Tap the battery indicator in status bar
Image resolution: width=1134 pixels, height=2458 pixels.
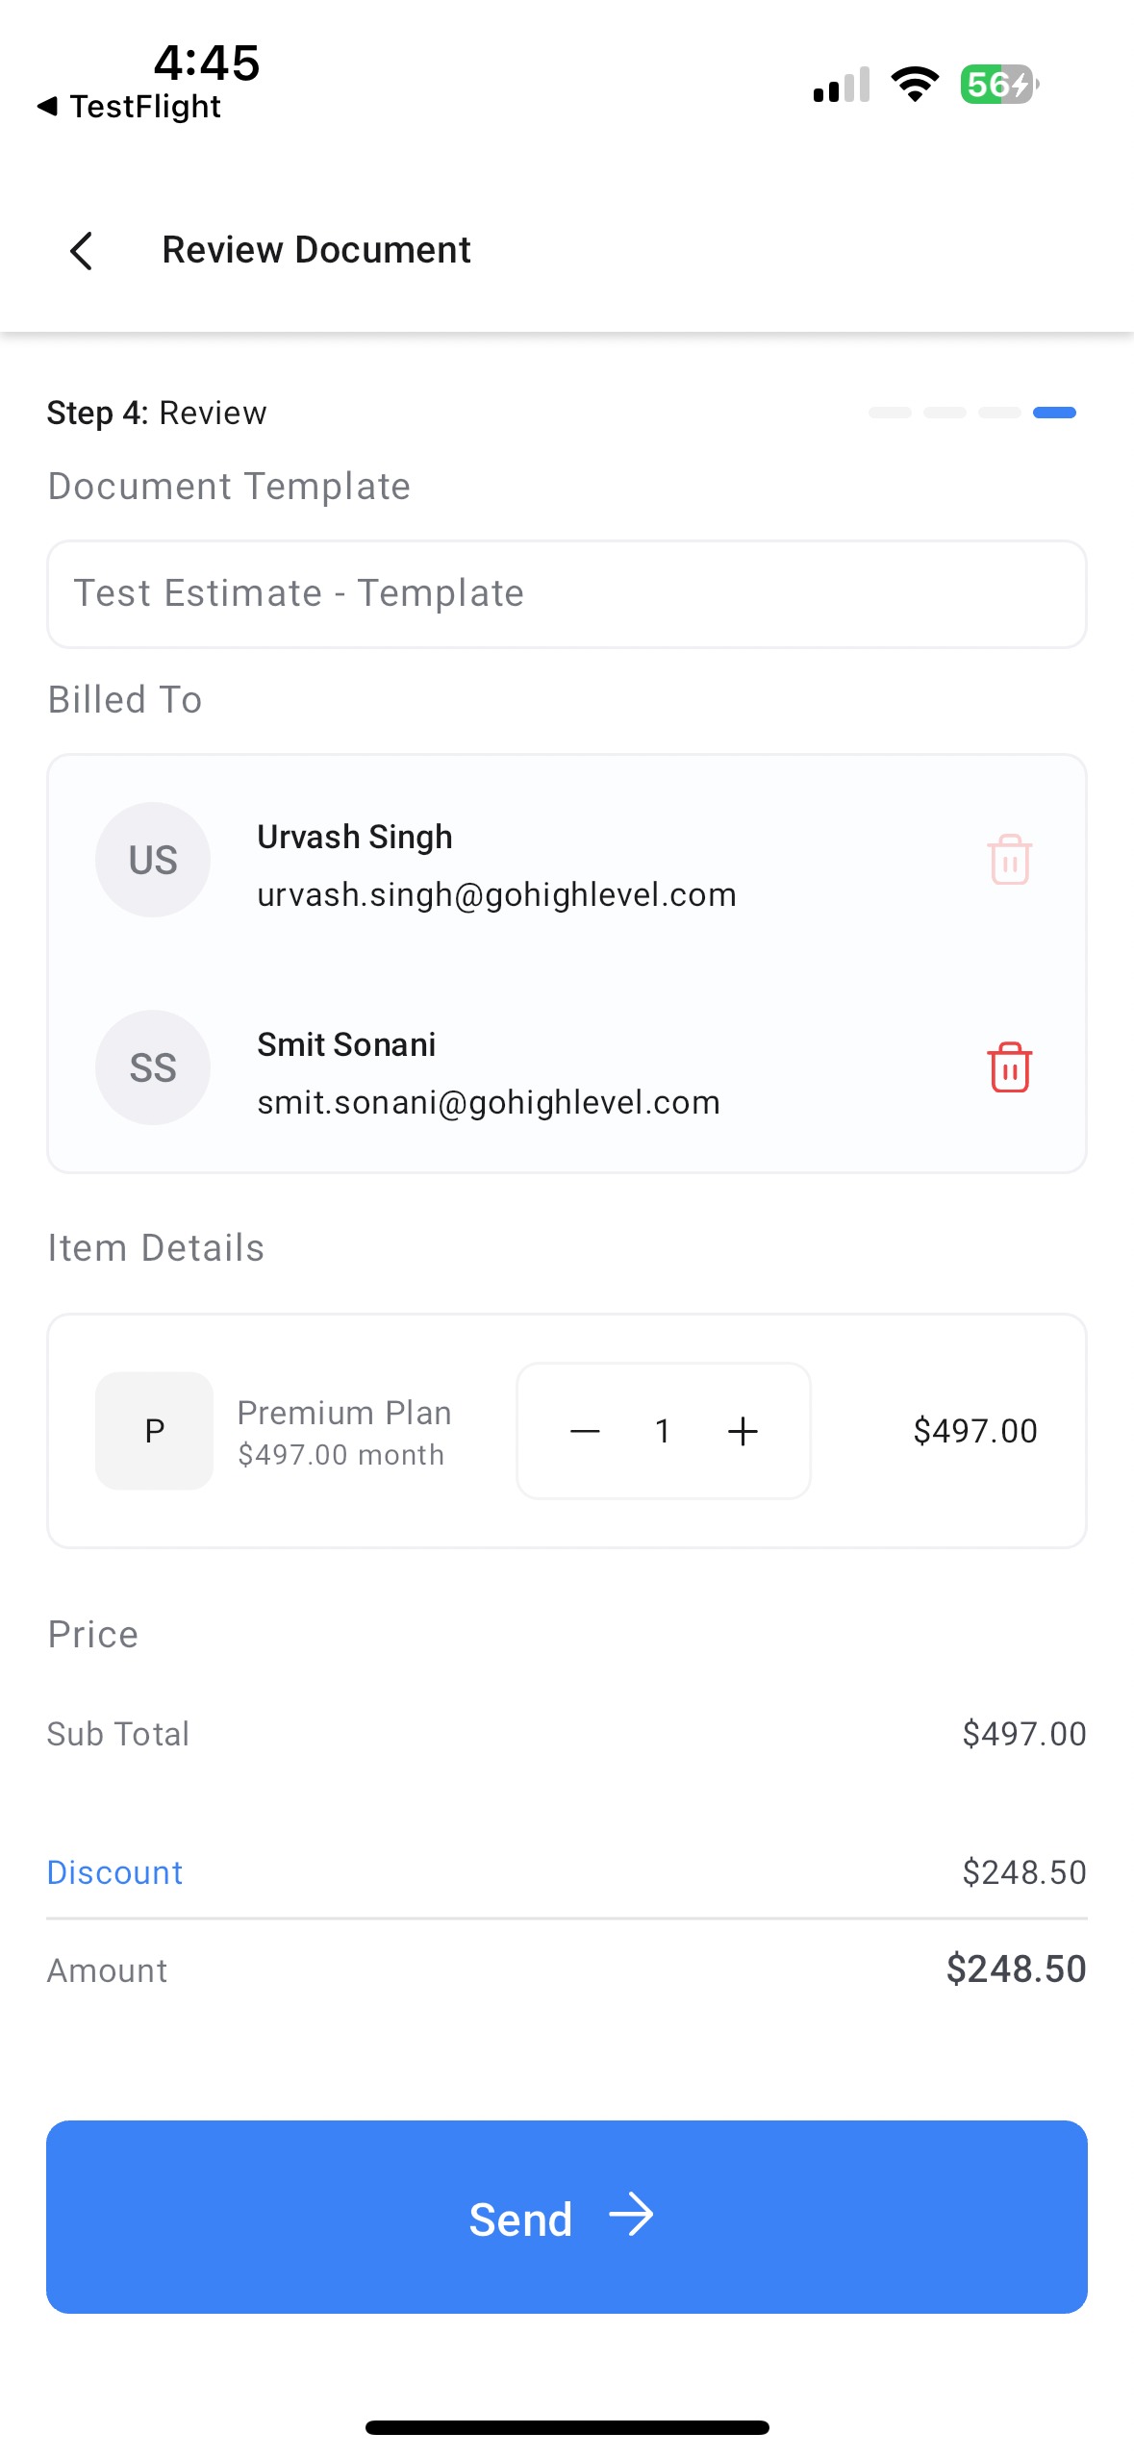pyautogui.click(x=999, y=85)
